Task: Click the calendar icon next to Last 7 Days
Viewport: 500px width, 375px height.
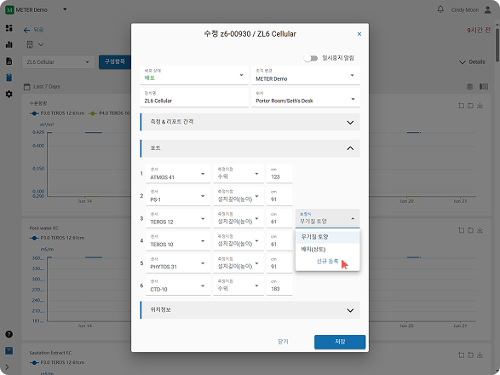Action: coord(27,86)
